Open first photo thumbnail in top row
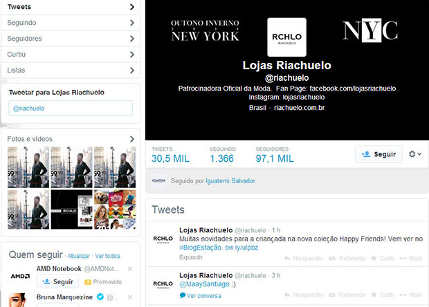 point(28,167)
